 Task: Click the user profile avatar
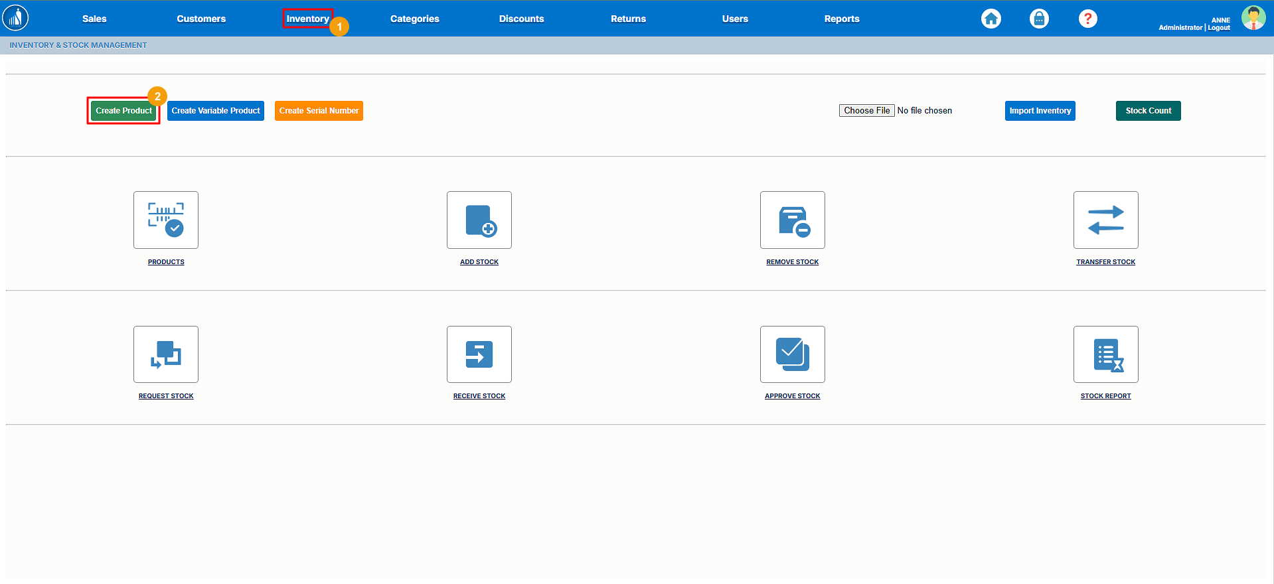[x=1253, y=18]
